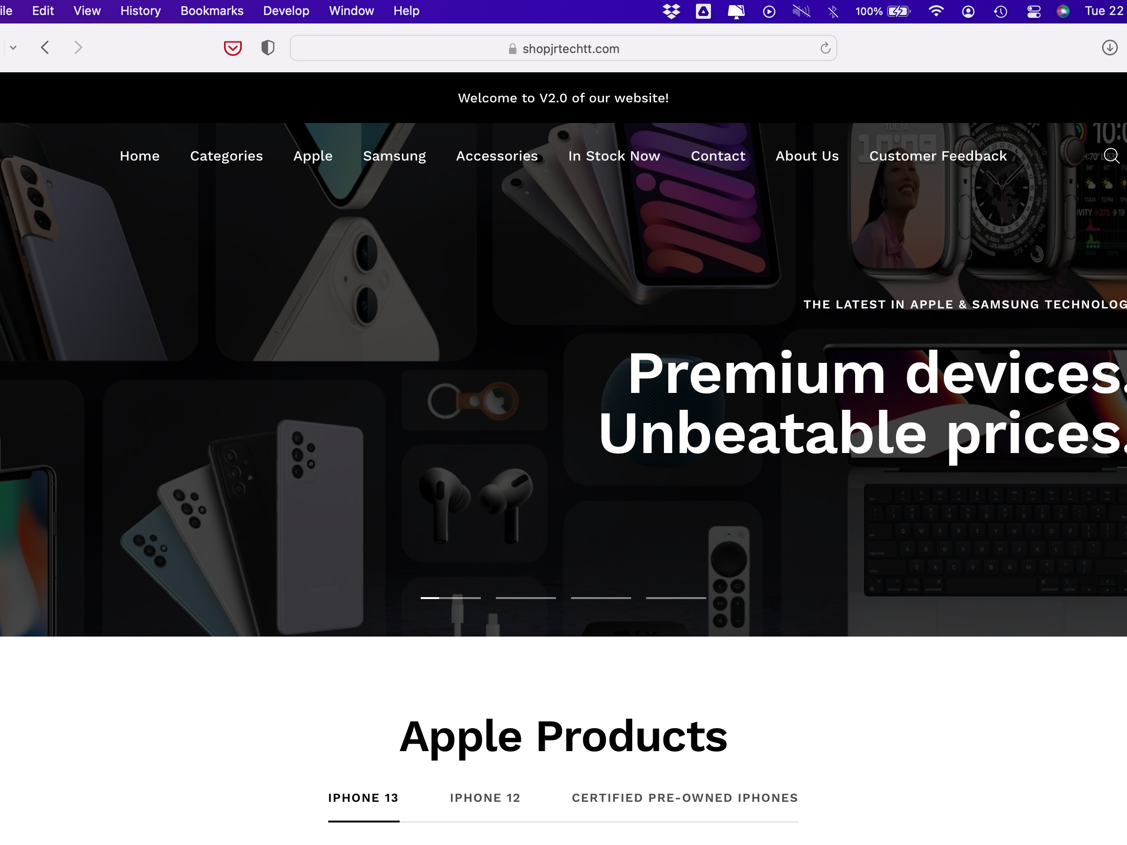Go to the Customer Feedback page
The height and width of the screenshot is (845, 1127).
point(938,156)
